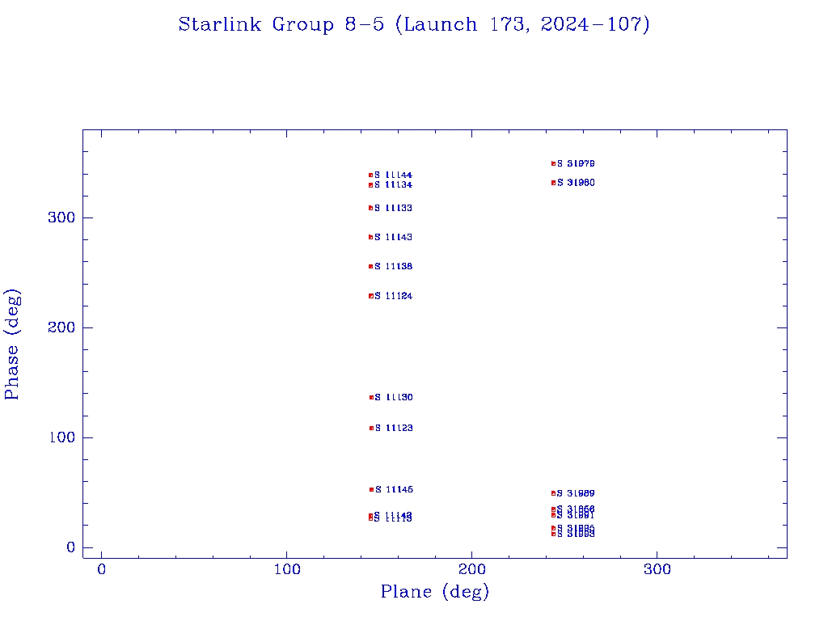Viewport: 828px width, 621px height.
Task: Select the 'S 11134' data label
Action: pyautogui.click(x=393, y=185)
